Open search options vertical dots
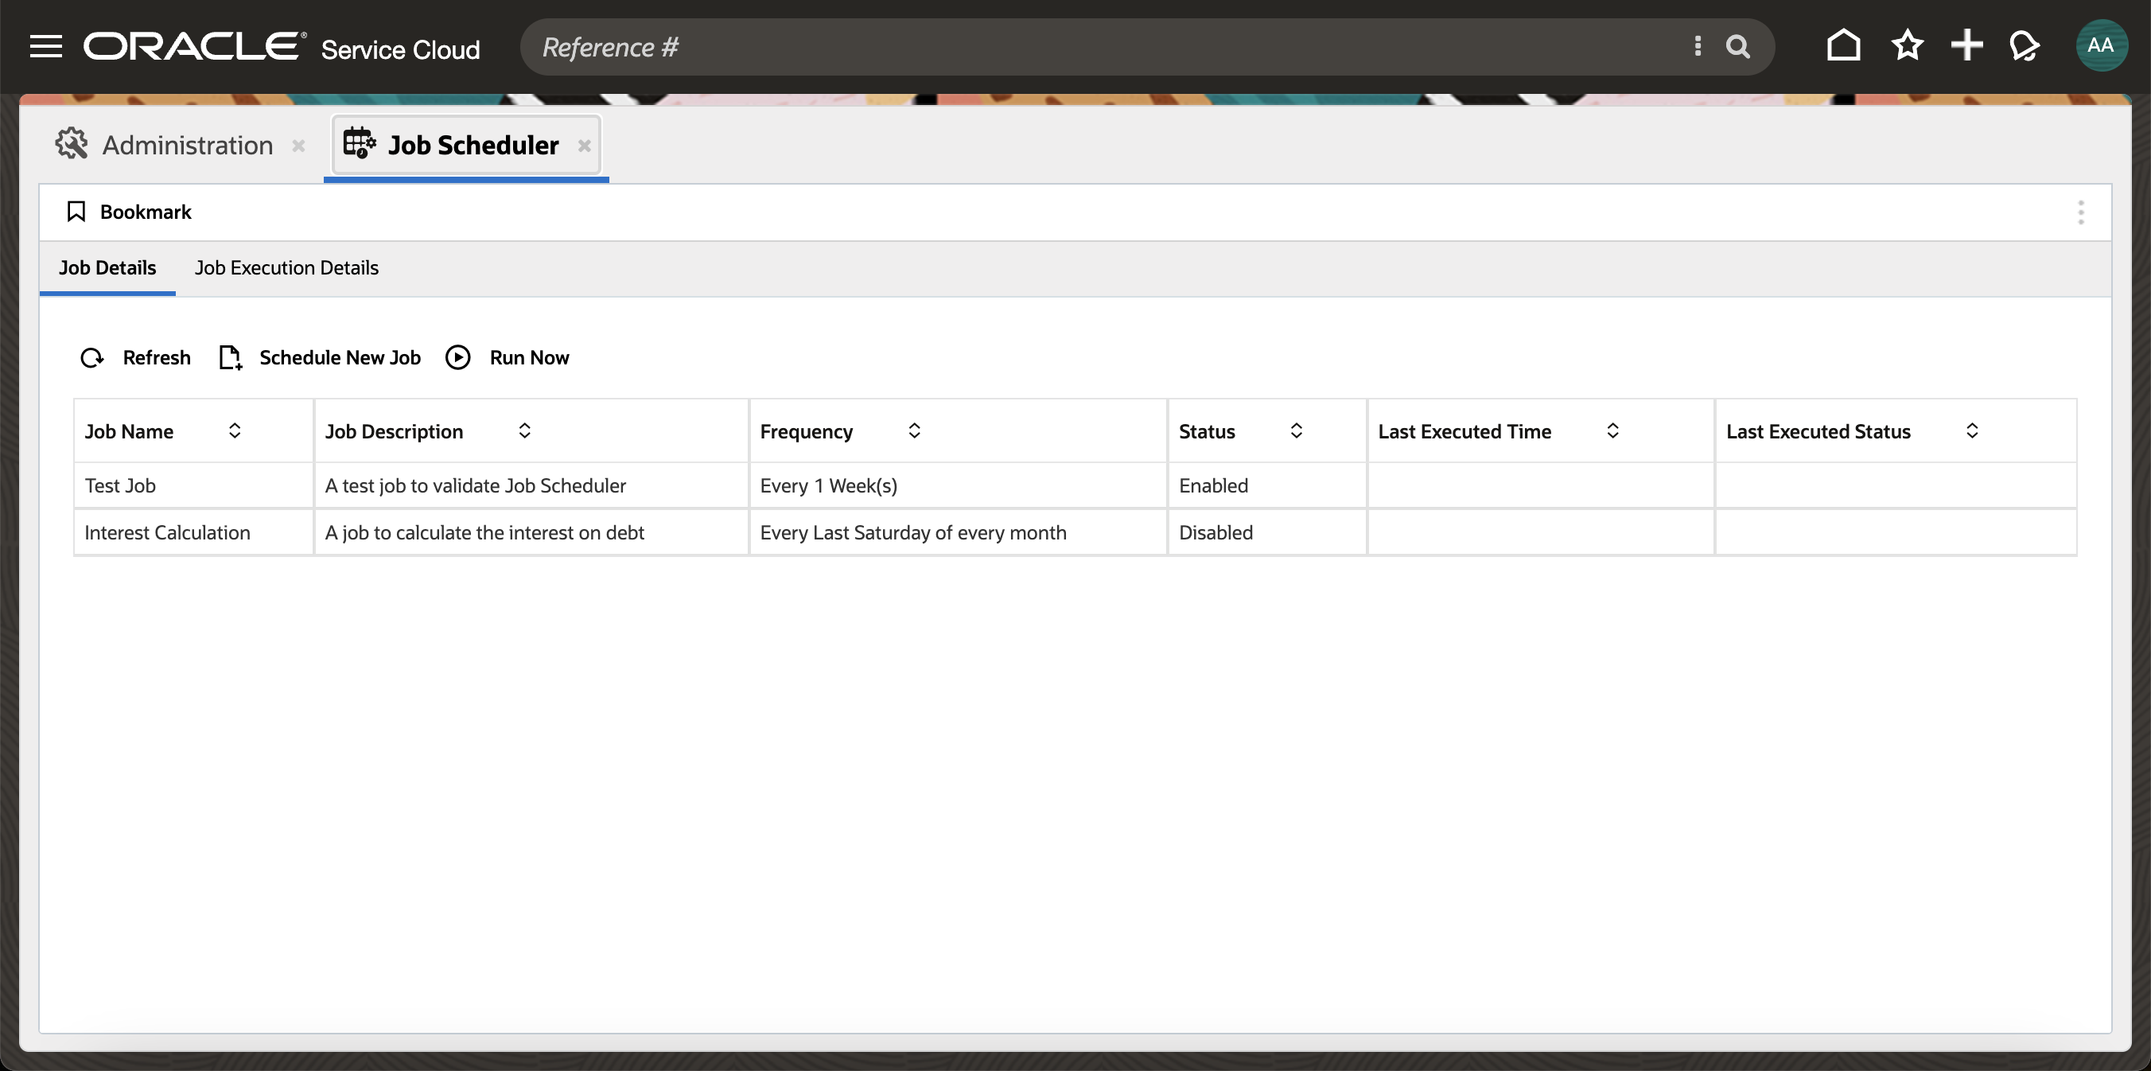Screen dimensions: 2151x1071 [1697, 47]
